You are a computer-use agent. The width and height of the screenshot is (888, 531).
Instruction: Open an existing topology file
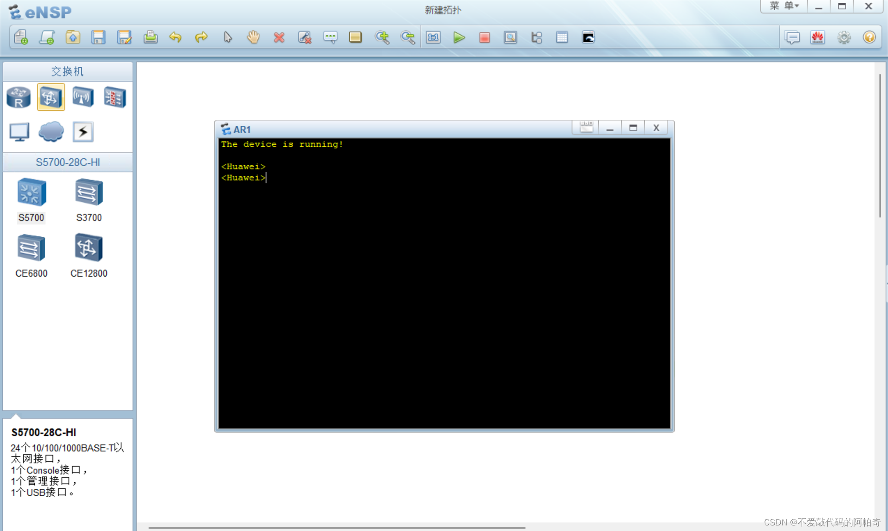[x=73, y=37]
